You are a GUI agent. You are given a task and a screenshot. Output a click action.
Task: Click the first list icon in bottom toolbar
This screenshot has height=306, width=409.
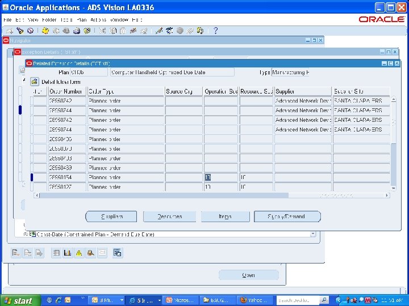(x=16, y=253)
